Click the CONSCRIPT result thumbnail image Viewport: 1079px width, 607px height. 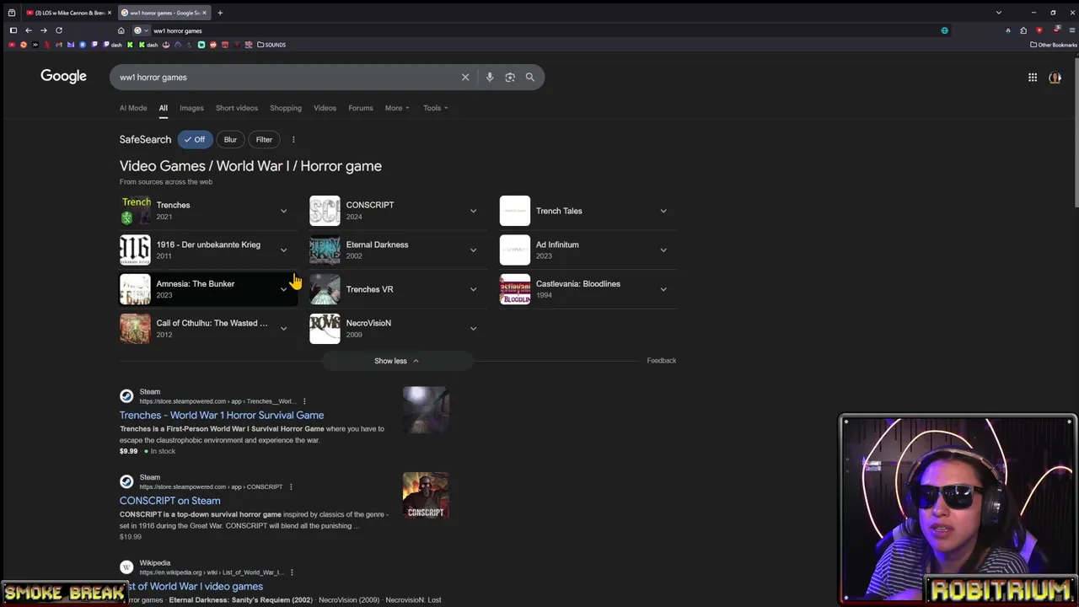[426, 496]
